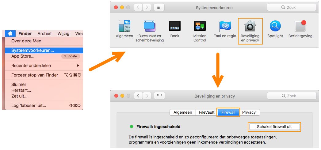Open Beveiliging en privacy preferences
This screenshot has width=321, height=150.
click(x=250, y=31)
